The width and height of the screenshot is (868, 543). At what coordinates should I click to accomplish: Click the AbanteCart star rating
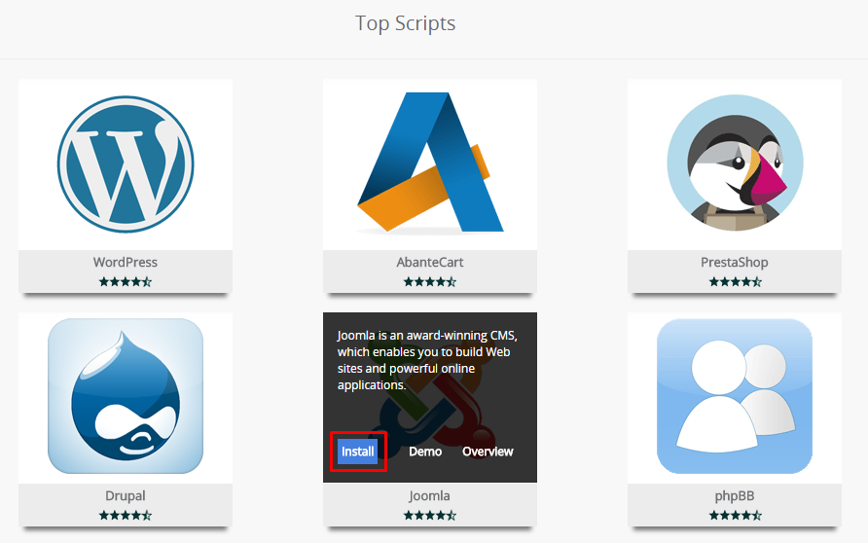[430, 282]
